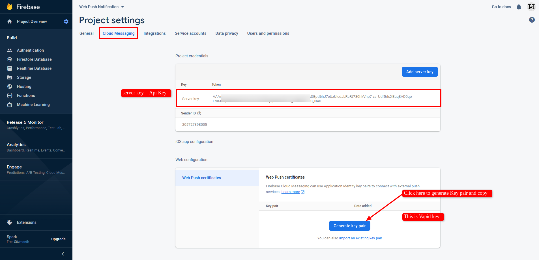Click the Firebase logo icon

point(10,6)
